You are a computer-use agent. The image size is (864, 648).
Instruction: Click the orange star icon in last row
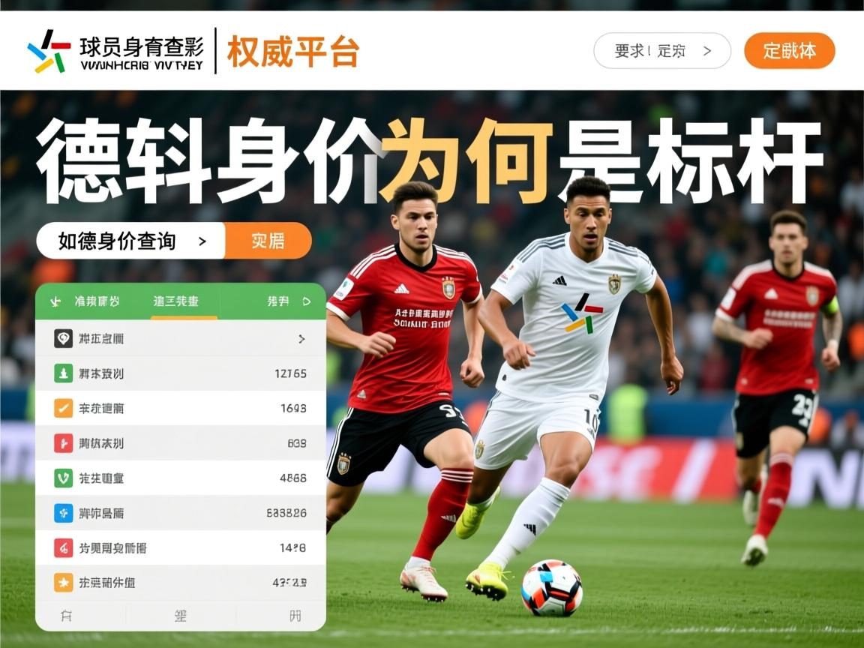point(63,583)
